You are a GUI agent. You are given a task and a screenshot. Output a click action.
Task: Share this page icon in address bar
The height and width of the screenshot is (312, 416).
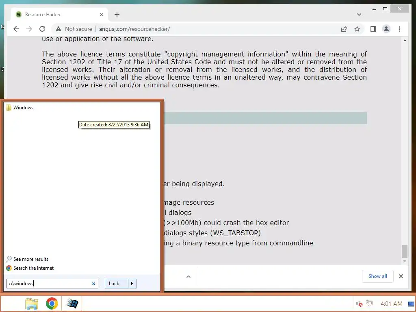coord(344,29)
